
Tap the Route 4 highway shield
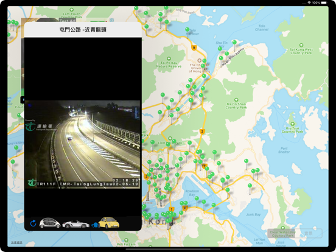[x=184, y=208]
